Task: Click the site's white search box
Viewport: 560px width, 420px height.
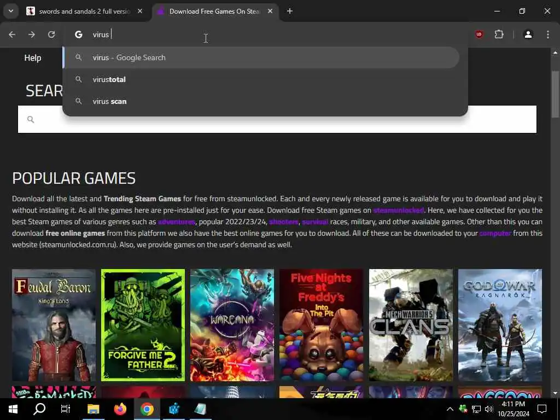Action: pos(277,119)
